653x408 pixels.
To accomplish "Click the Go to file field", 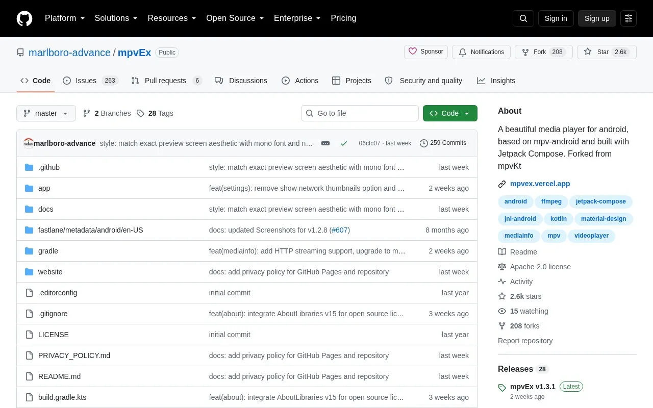I will [x=360, y=113].
